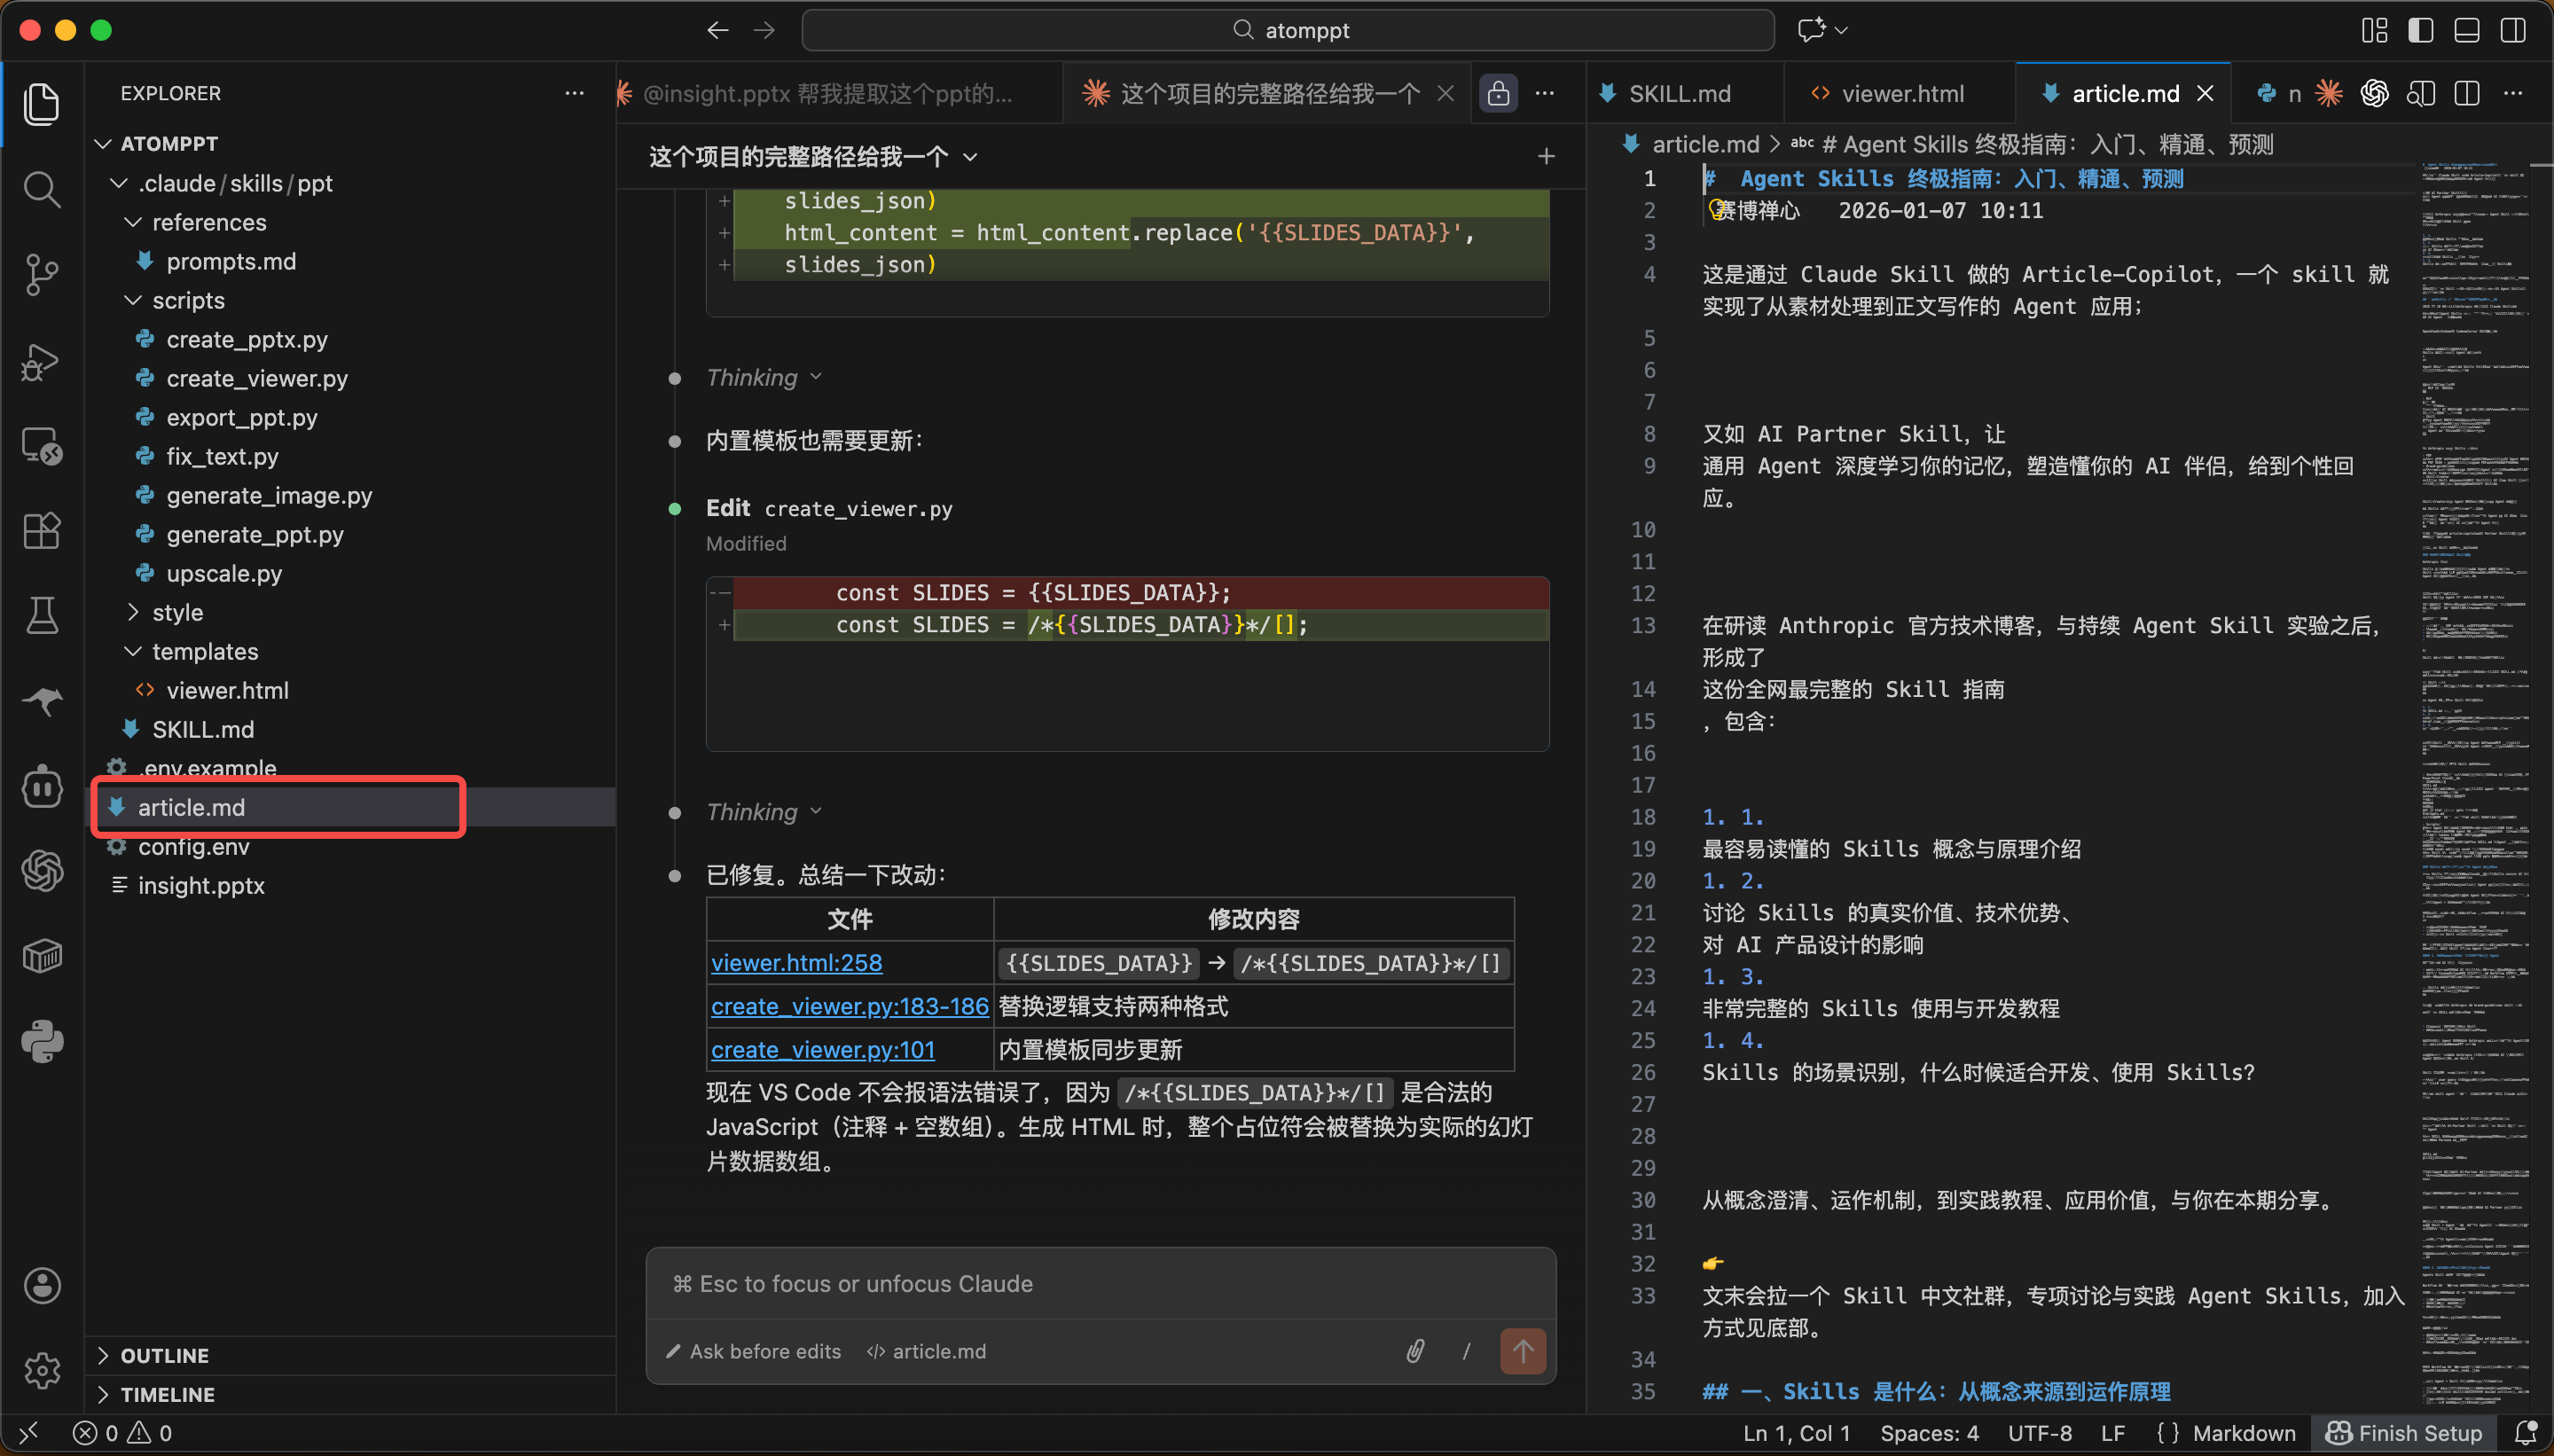Open the ChatGPT/Codex sidebar icon
Image resolution: width=2554 pixels, height=1456 pixels.
pos(41,871)
